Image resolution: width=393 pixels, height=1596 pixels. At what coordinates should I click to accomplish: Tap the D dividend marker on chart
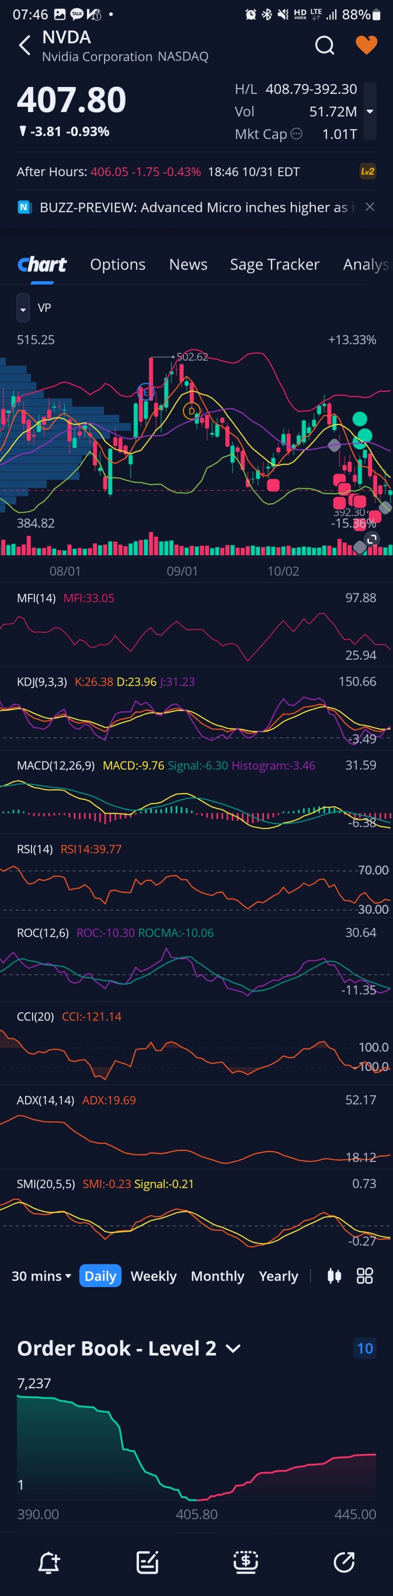(192, 411)
